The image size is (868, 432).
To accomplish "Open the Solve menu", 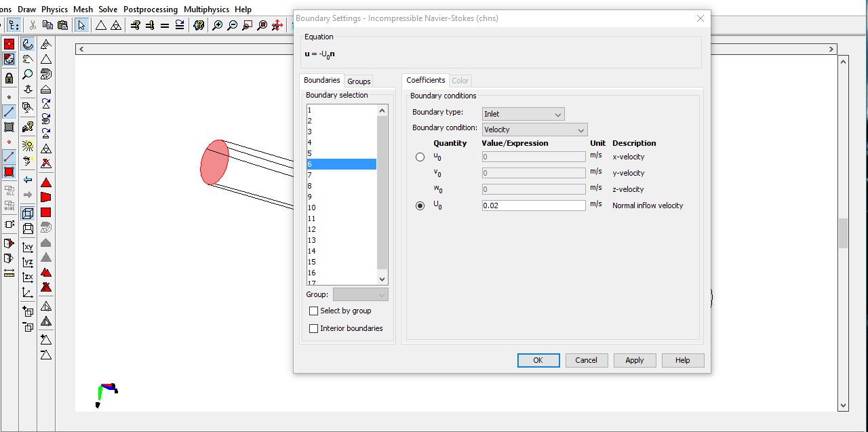I will pos(108,9).
